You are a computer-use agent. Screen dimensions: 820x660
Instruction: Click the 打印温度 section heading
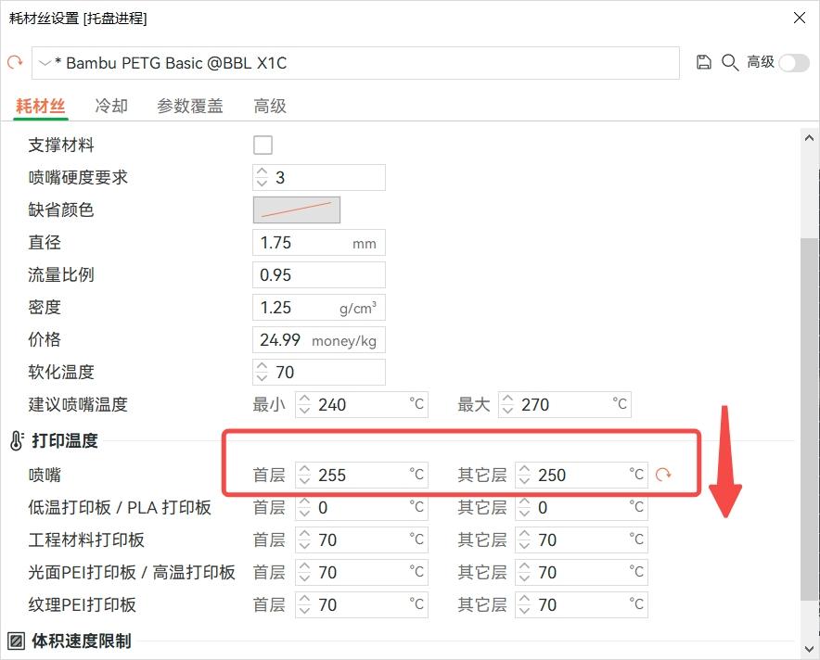point(65,440)
